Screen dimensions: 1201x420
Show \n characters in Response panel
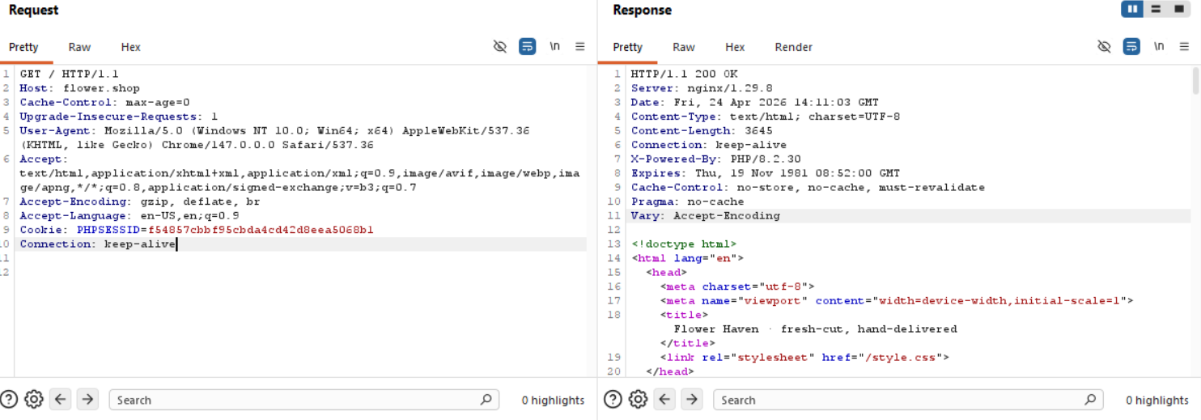(x=1159, y=47)
